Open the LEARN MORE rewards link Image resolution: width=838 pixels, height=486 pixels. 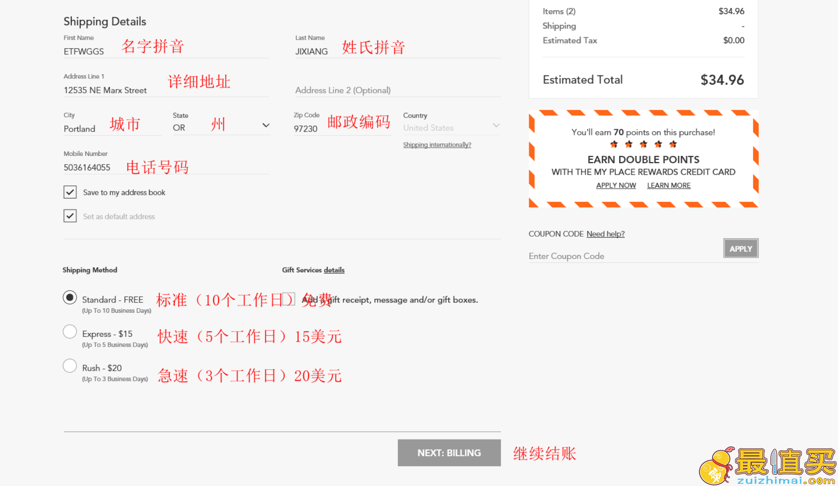[x=669, y=185]
